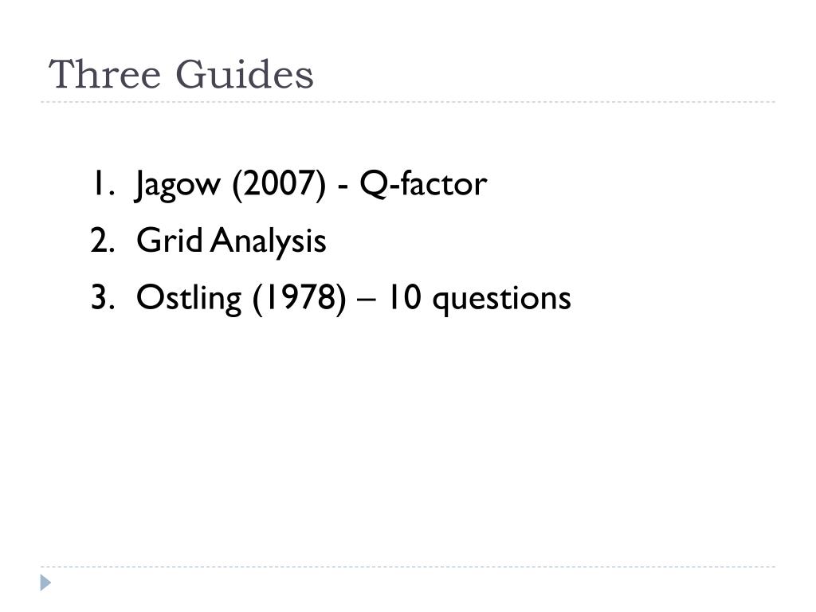Click the word "Guides" in the title
This screenshot has width=816, height=612.
click(x=245, y=75)
